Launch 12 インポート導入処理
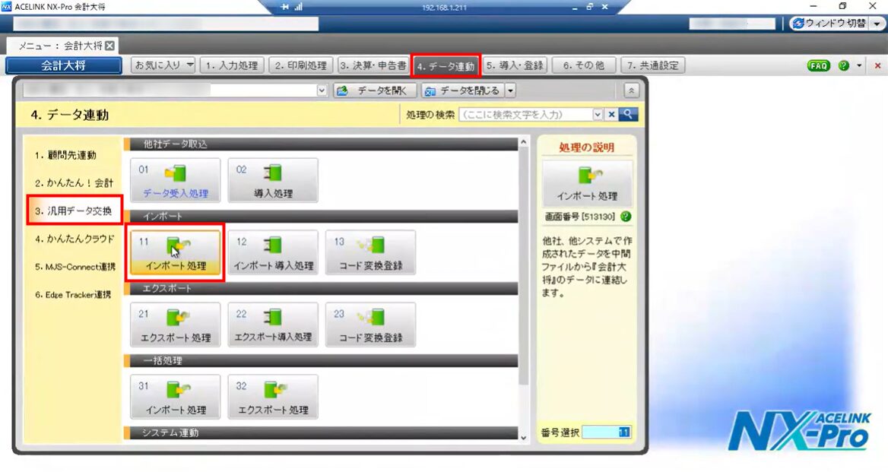 (x=273, y=252)
